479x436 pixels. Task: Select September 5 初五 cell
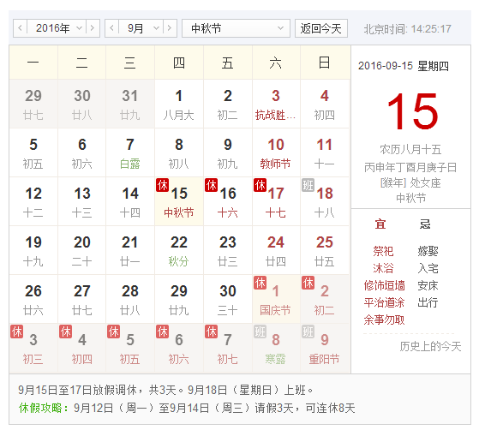click(33, 152)
